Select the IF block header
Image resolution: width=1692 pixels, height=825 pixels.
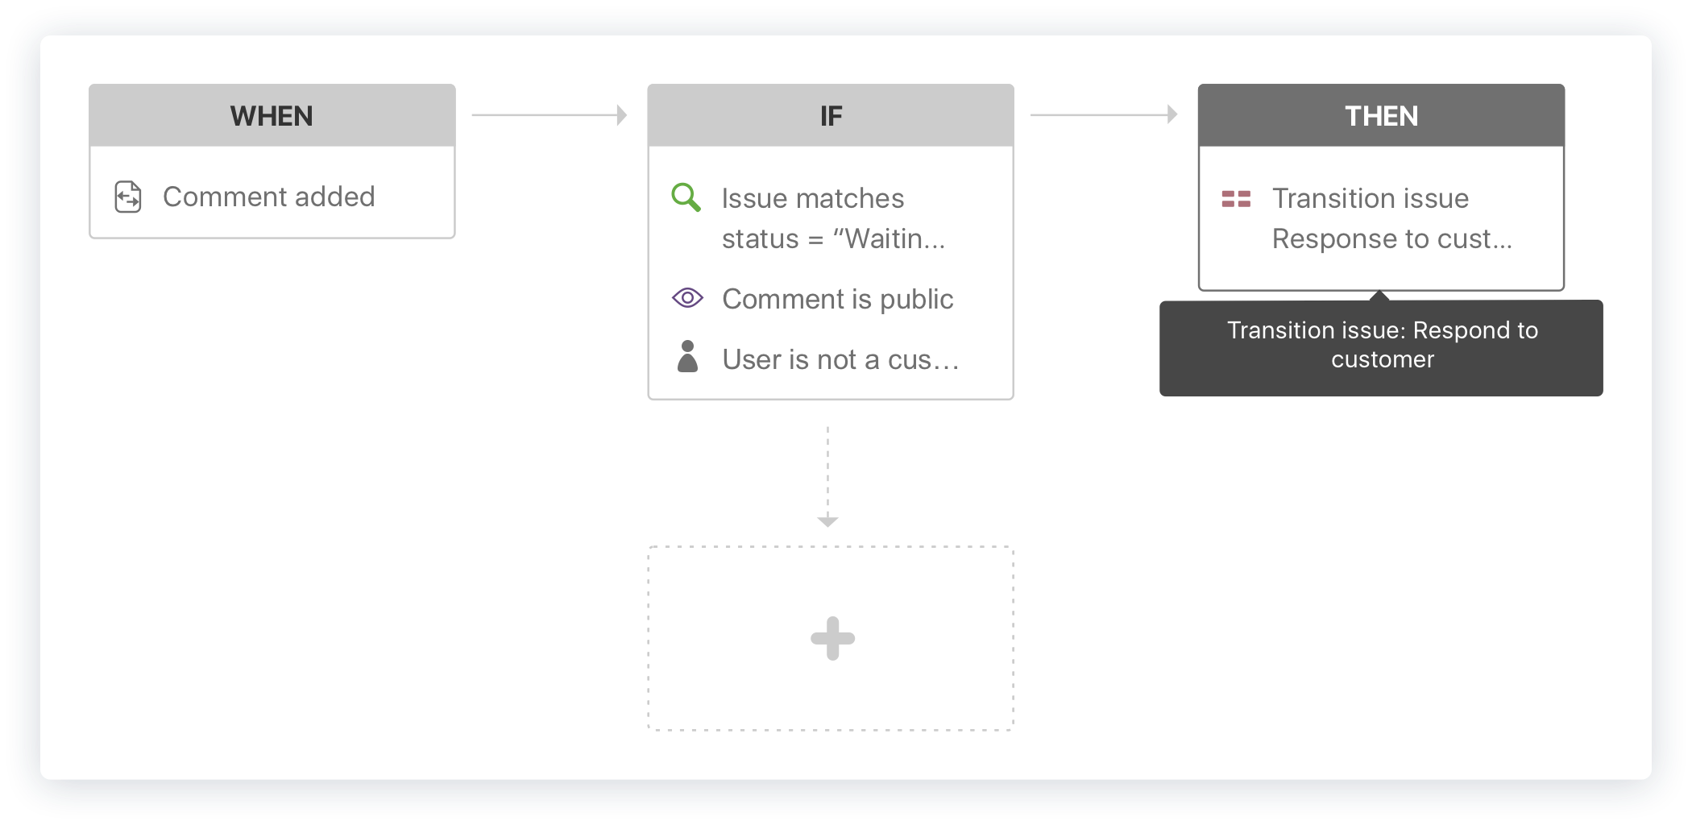point(831,115)
